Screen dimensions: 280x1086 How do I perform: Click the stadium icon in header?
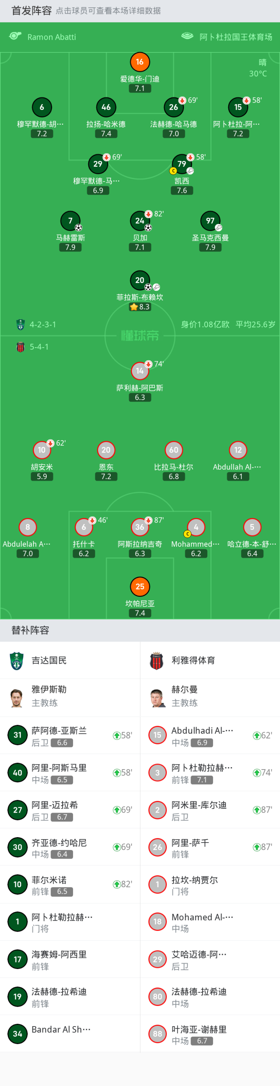[187, 36]
